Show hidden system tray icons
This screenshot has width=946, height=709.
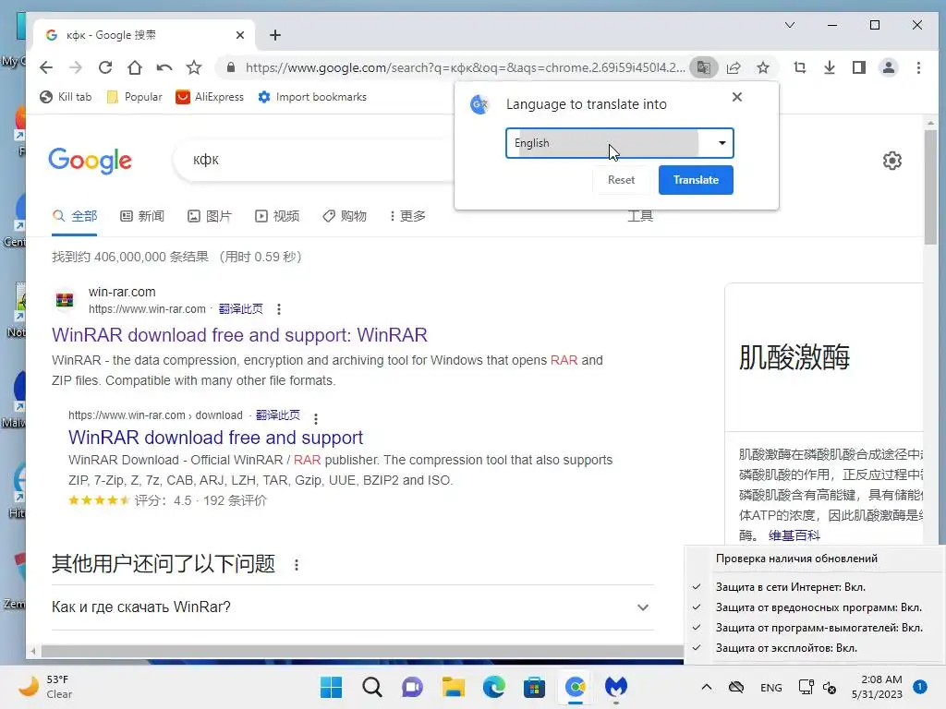[x=707, y=687]
